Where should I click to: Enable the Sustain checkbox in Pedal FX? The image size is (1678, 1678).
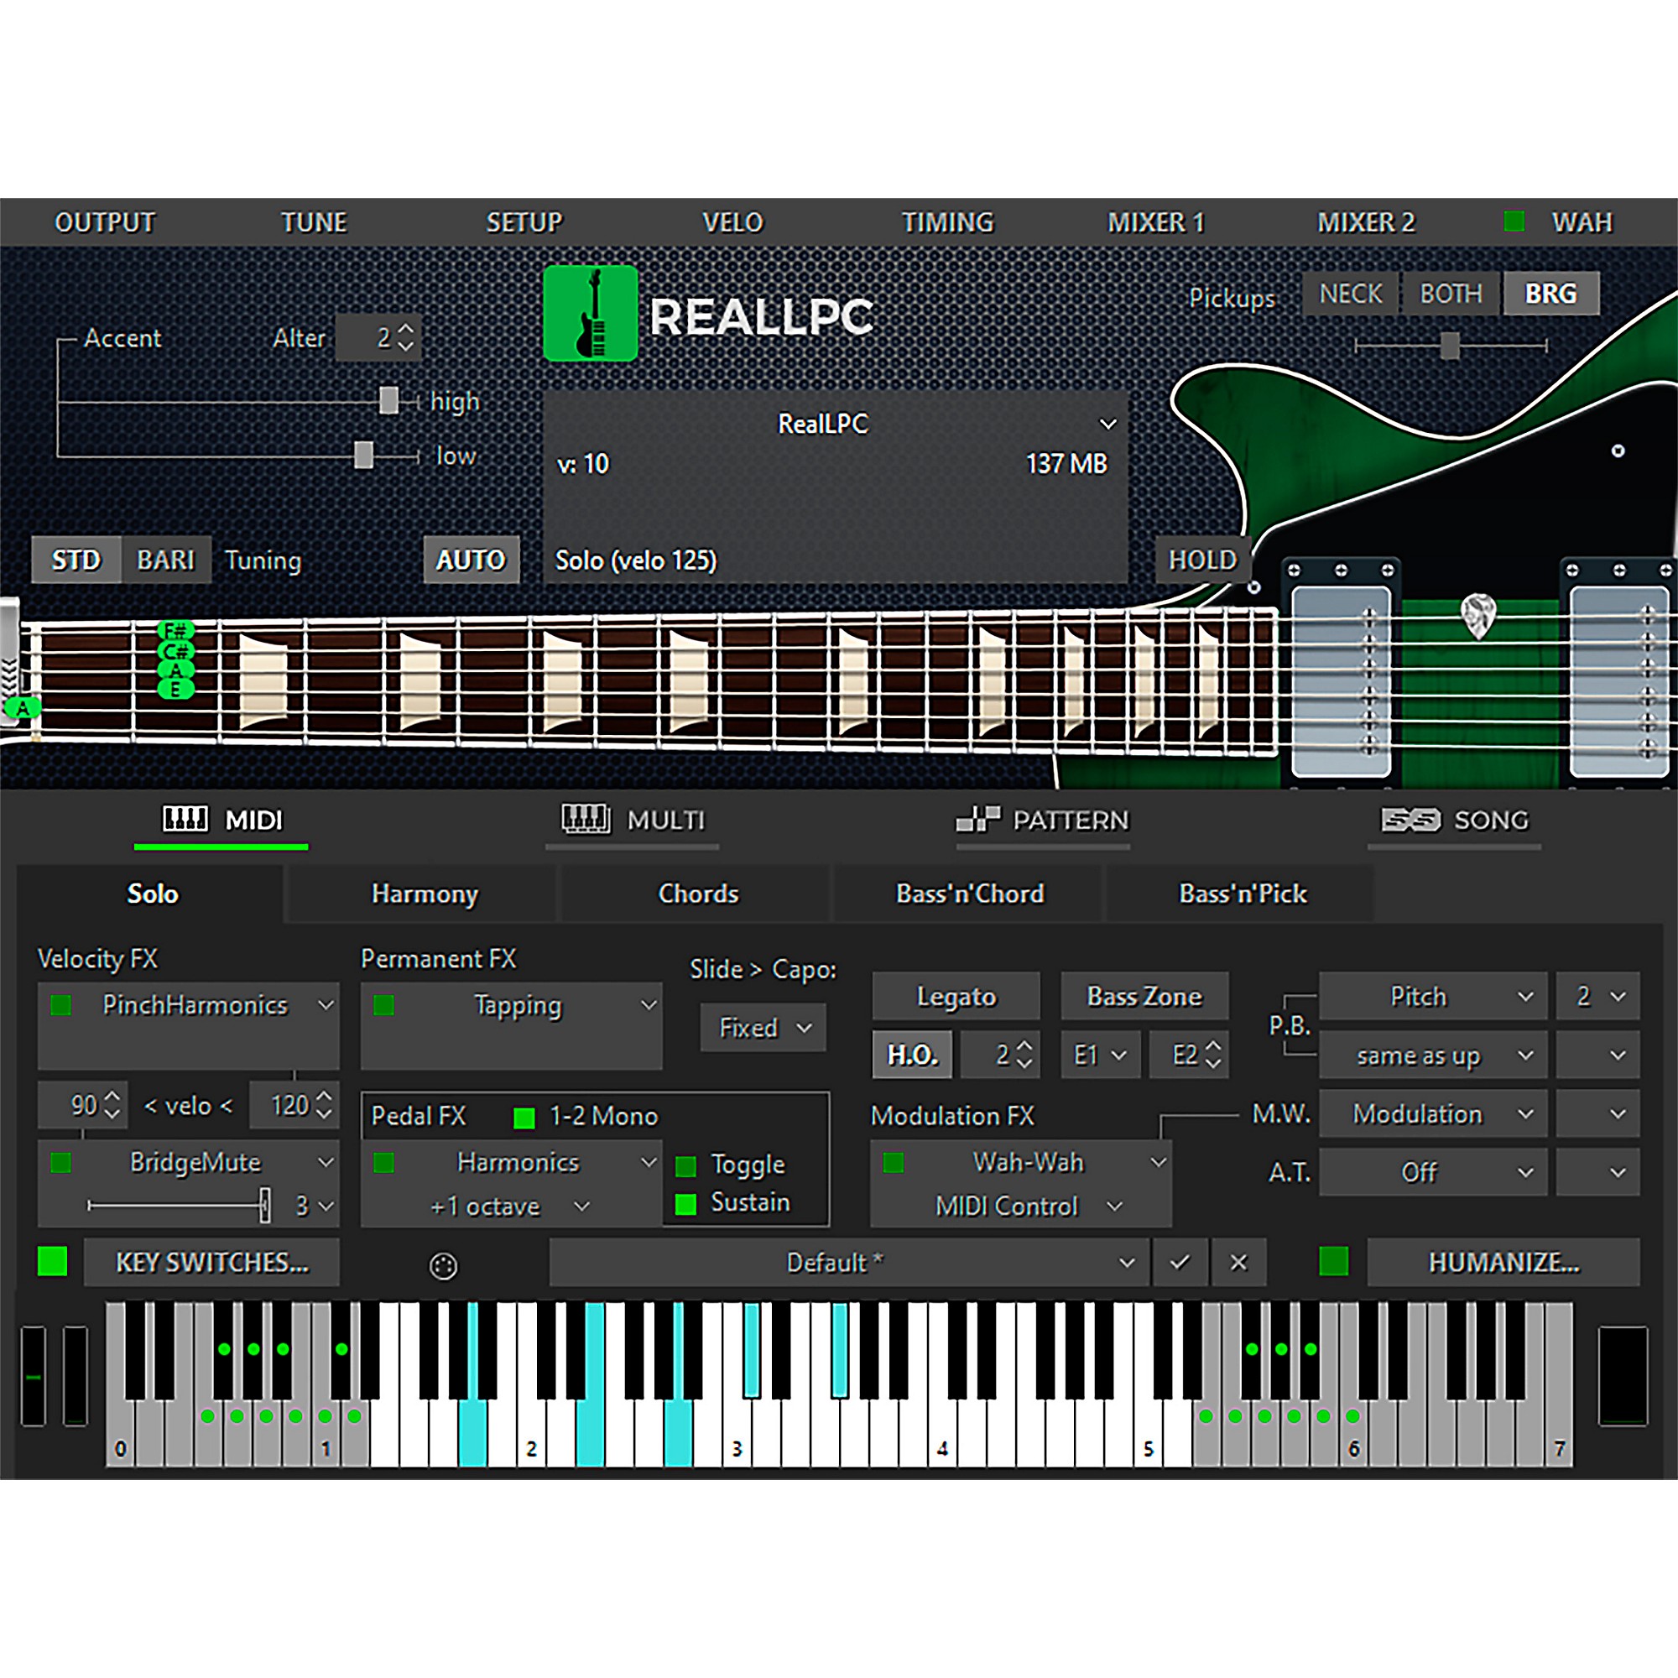tap(685, 1205)
